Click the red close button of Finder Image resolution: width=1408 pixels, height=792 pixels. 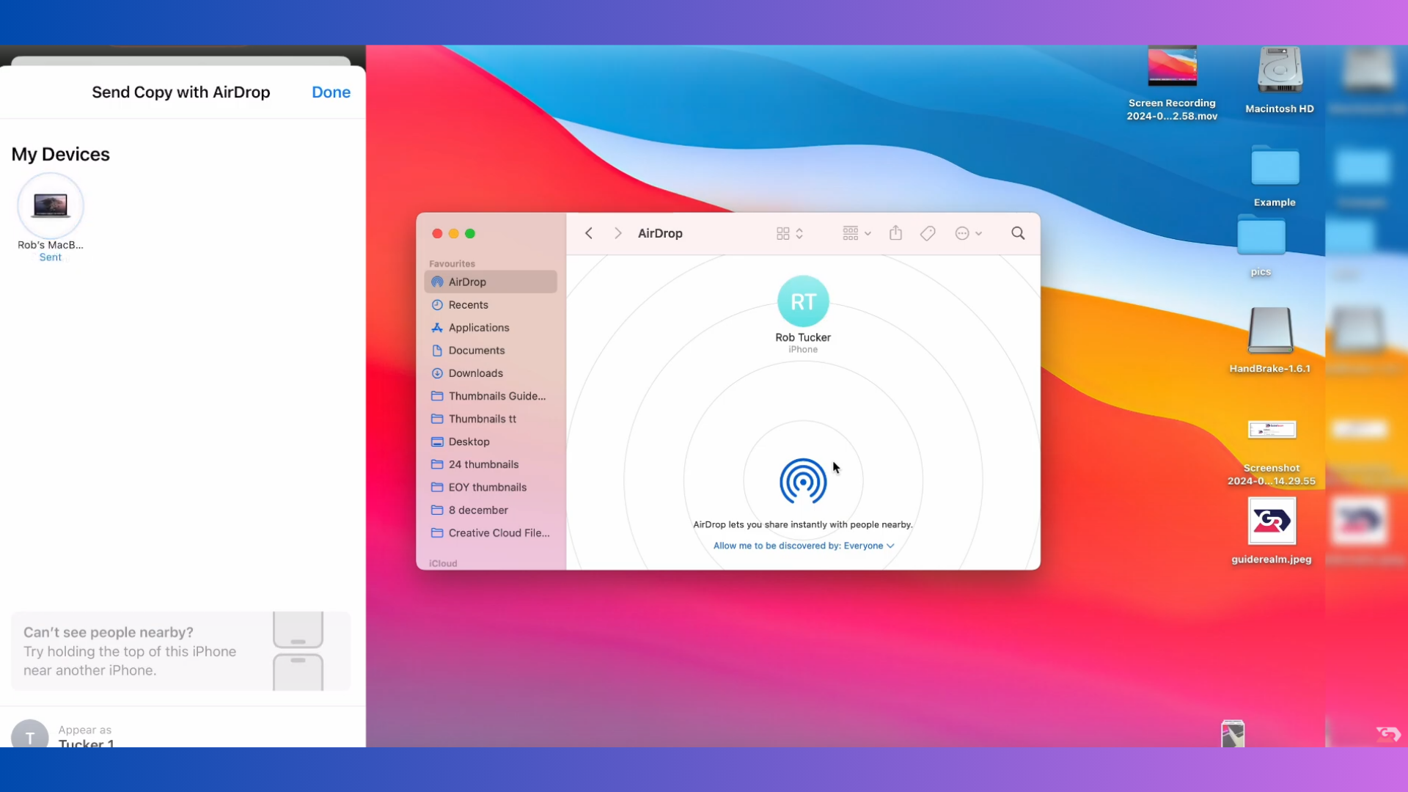click(437, 233)
